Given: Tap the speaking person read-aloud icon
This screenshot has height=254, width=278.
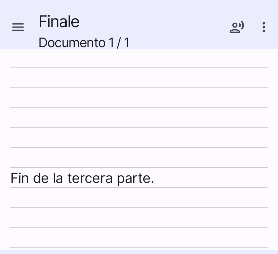Looking at the screenshot, I should click(x=237, y=27).
